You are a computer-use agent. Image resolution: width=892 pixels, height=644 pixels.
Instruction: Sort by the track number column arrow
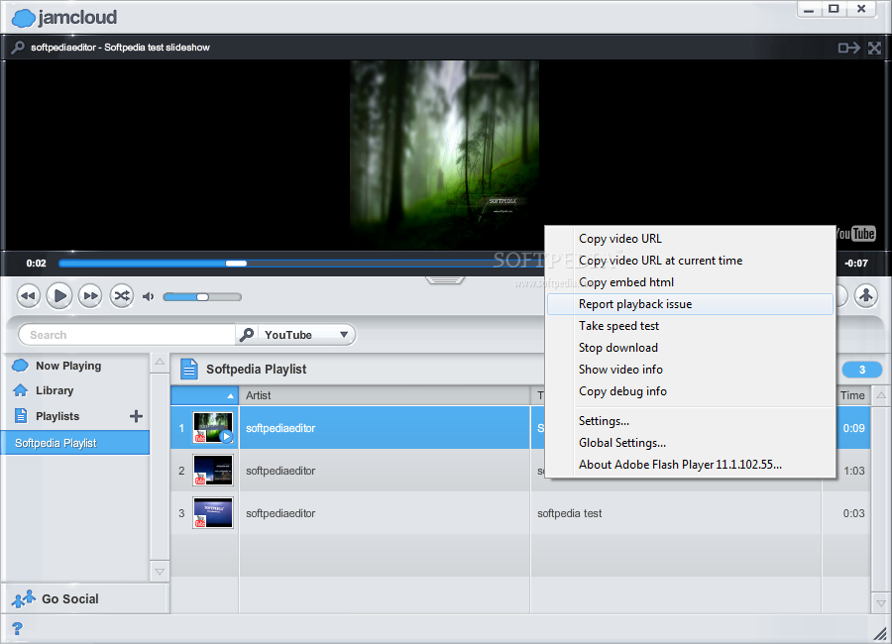pyautogui.click(x=230, y=396)
